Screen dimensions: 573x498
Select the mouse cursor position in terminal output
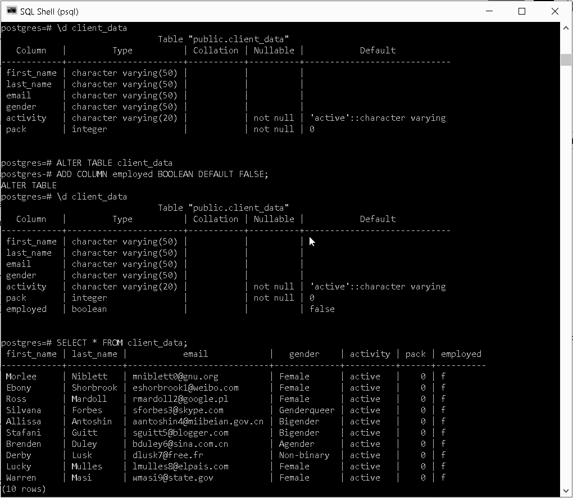tap(312, 241)
